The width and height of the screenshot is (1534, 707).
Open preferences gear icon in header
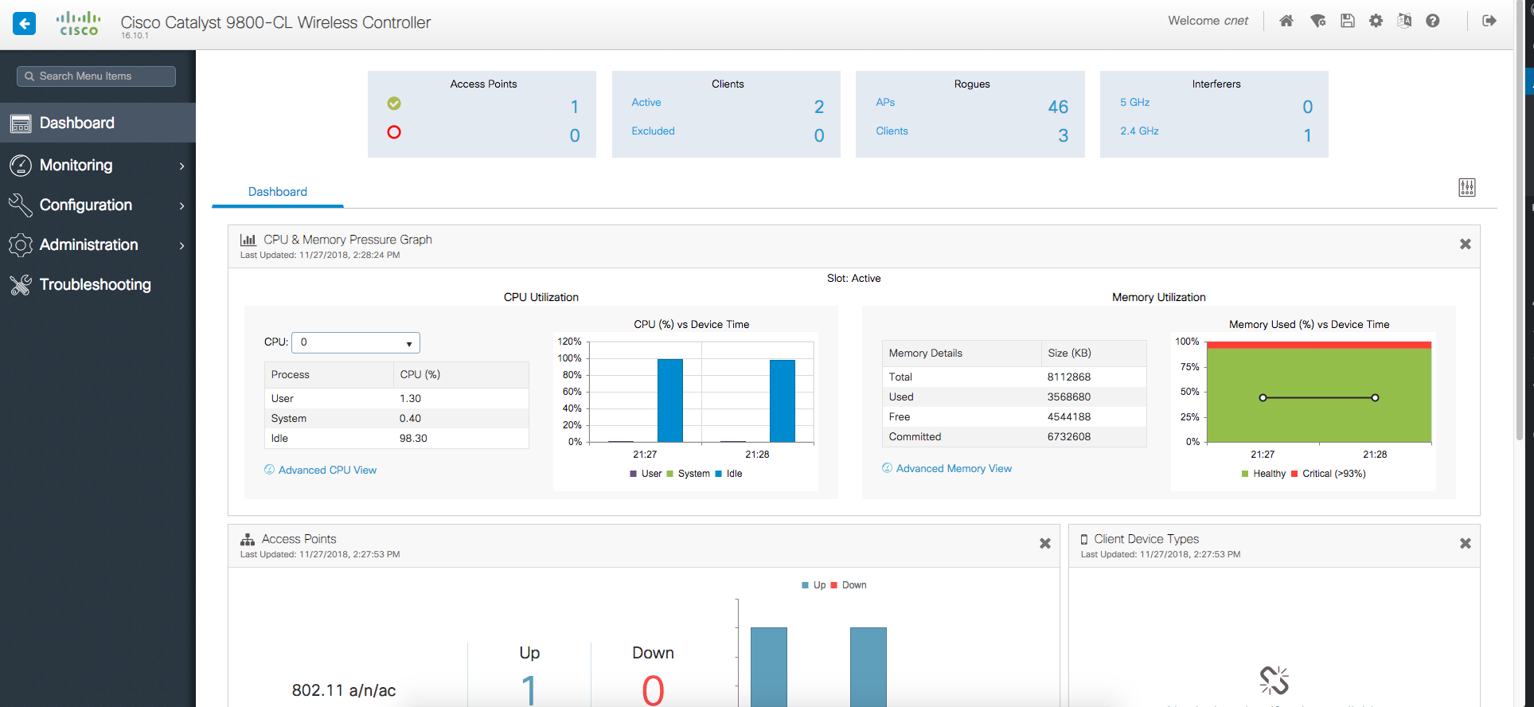pyautogui.click(x=1376, y=21)
